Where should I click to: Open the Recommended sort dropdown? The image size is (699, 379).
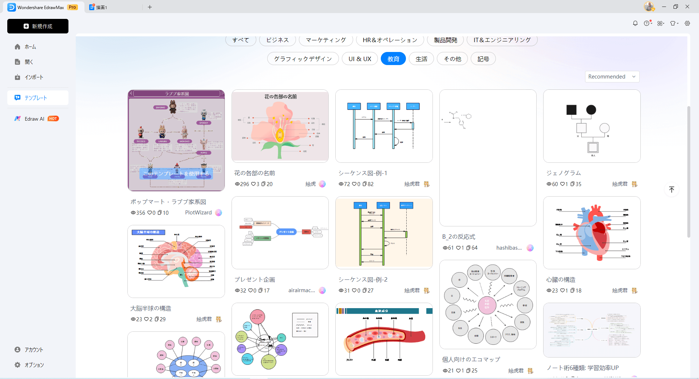click(612, 76)
